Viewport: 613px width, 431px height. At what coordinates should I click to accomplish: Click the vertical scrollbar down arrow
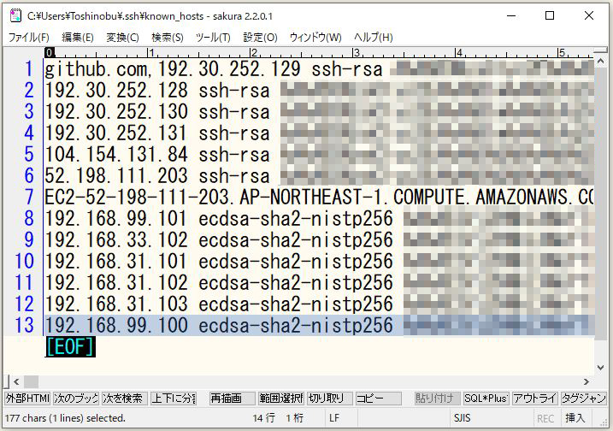tap(600, 368)
